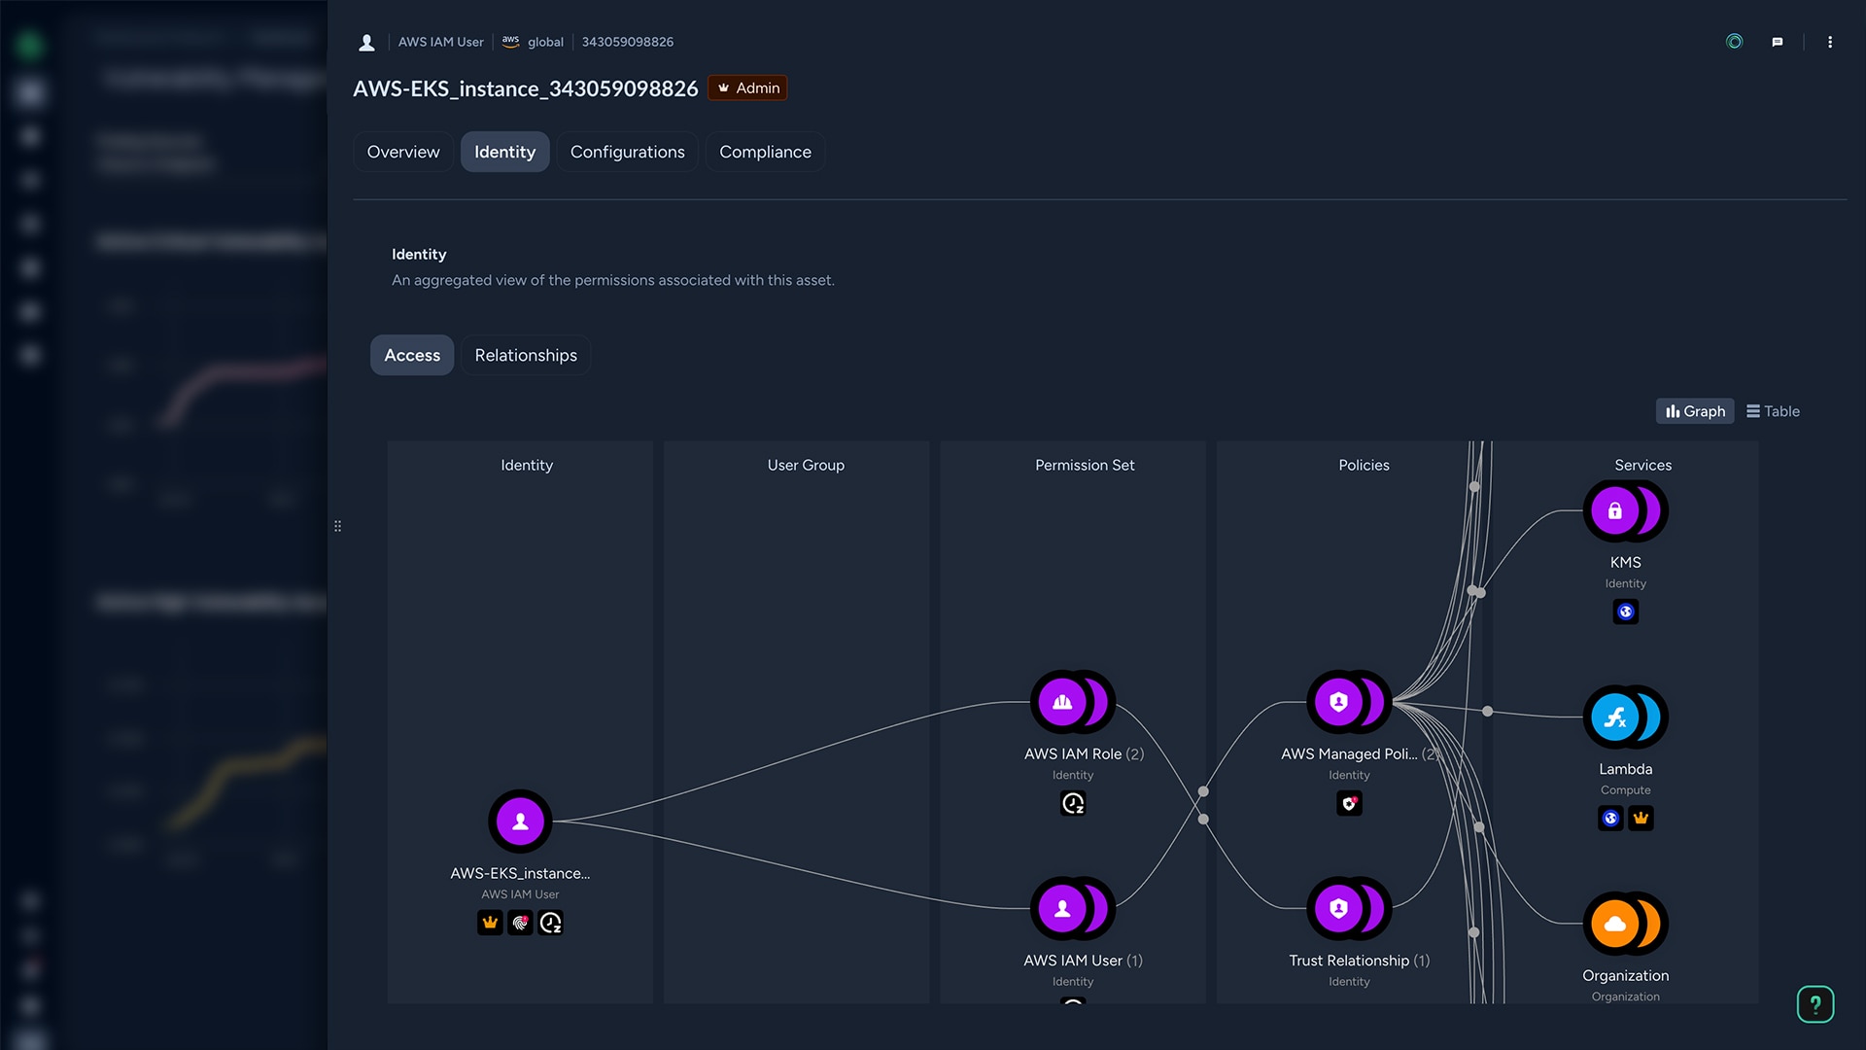Click the green circular status icon in header
The height and width of the screenshot is (1050, 1866).
coord(1734,42)
